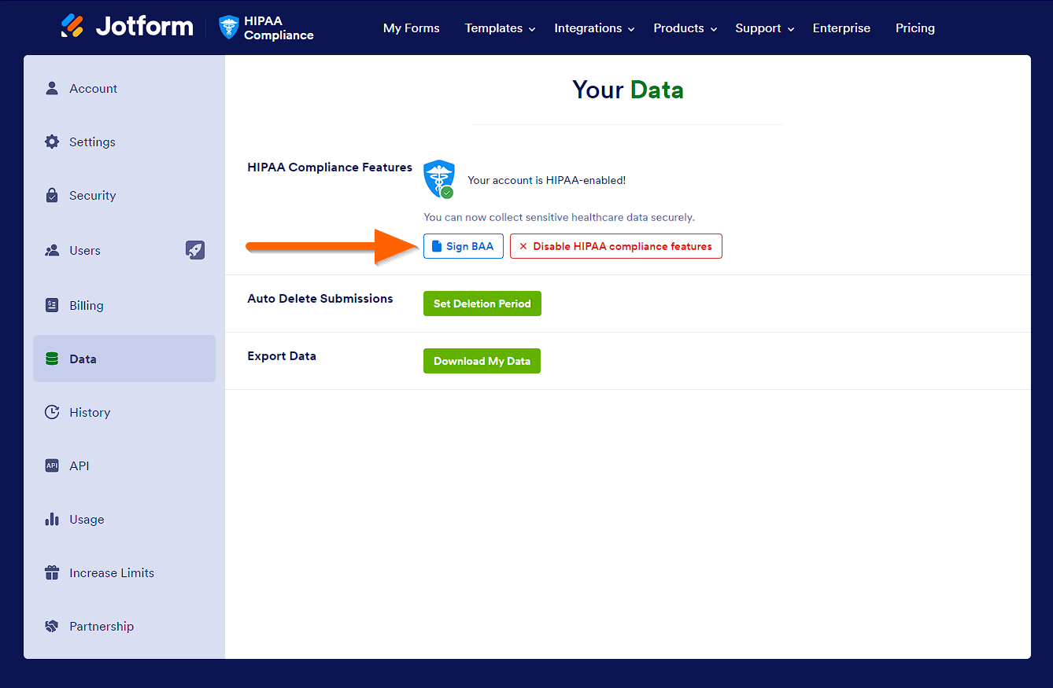View the History sidebar section

[x=124, y=412]
